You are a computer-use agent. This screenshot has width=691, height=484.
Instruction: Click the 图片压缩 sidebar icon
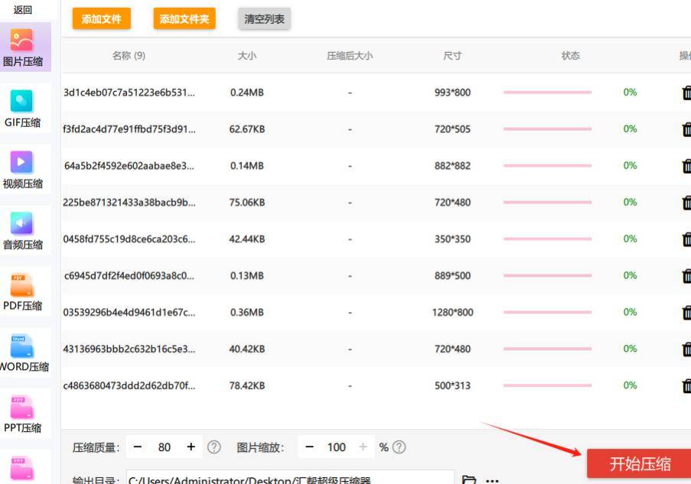coord(25,46)
